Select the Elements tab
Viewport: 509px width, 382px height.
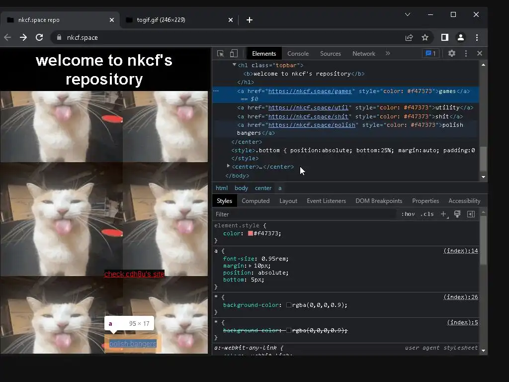264,54
